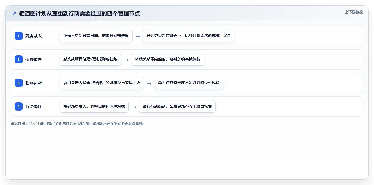Screen dimensions: 374x185
Task: Click the box 单看任务条长度不足以判断交付风险
Action: [x=189, y=83]
